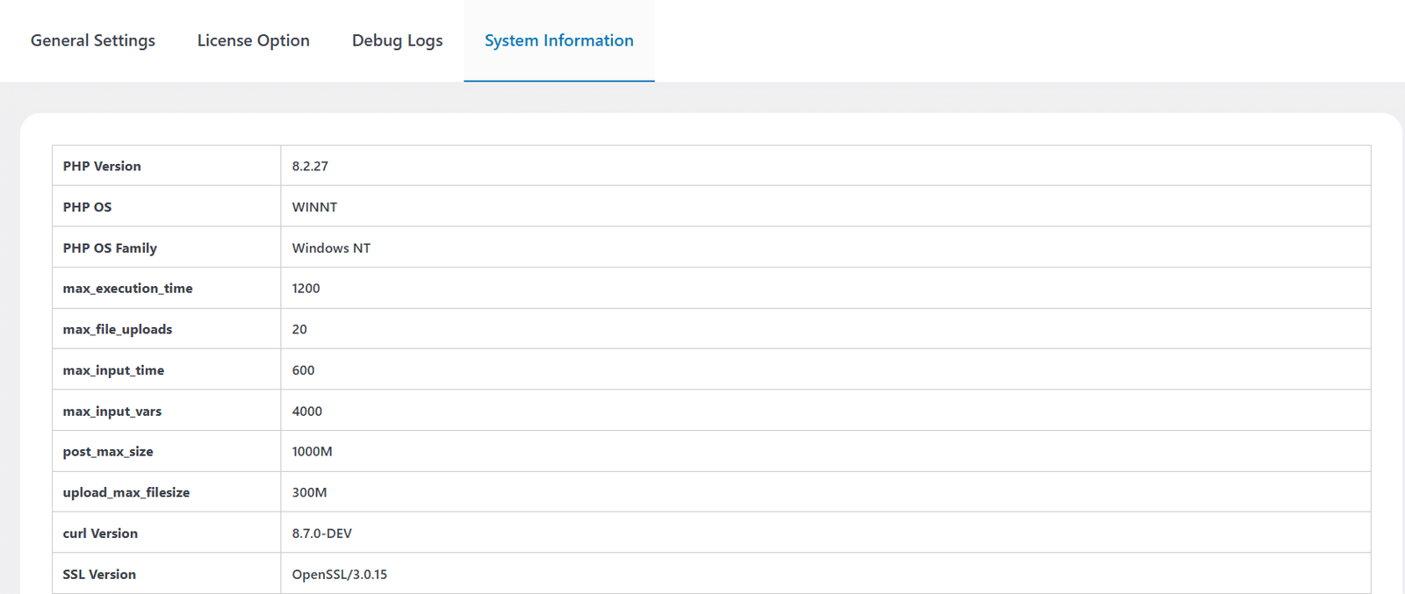Viewport: 1405px width, 594px height.
Task: Select the 1000M post size value
Action: [312, 452]
